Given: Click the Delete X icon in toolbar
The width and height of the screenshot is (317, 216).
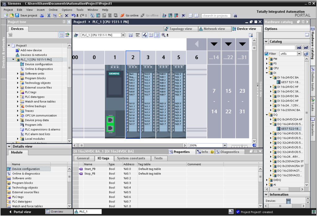Looking at the screenshot, I should [x=67, y=15].
